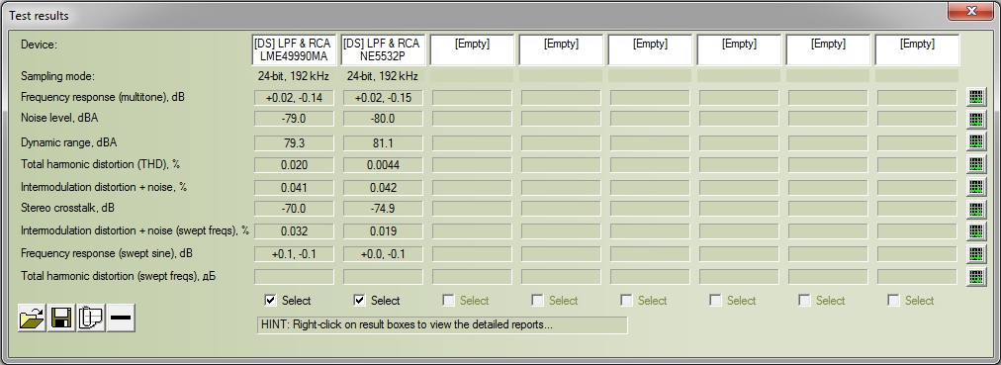Click the copy report pages icon
The width and height of the screenshot is (1001, 365).
91,318
